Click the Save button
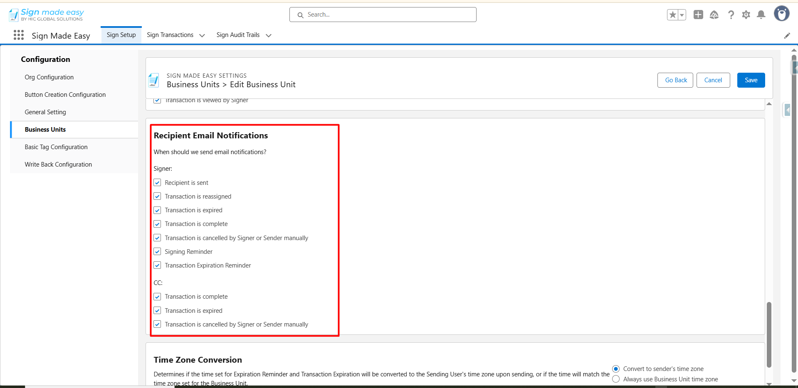 (x=751, y=80)
